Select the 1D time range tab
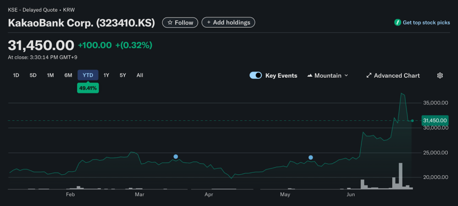This screenshot has height=206, width=458. click(16, 75)
